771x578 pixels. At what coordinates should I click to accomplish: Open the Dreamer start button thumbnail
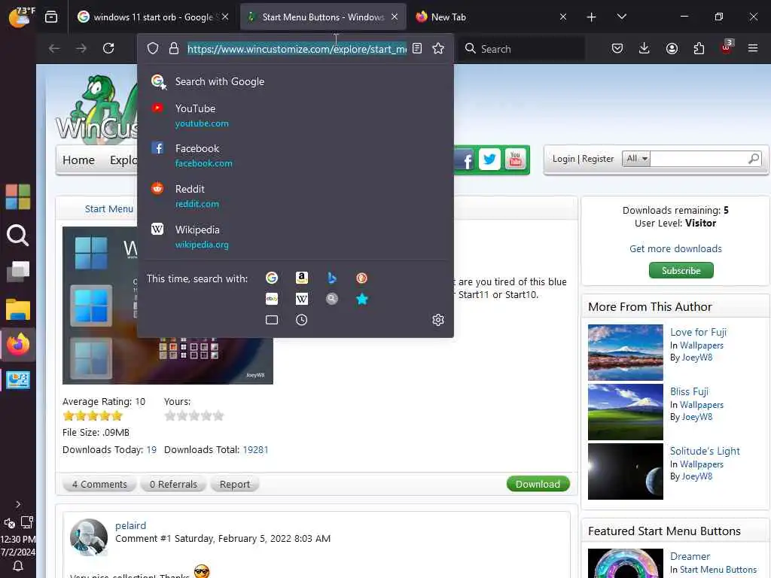[x=626, y=563]
